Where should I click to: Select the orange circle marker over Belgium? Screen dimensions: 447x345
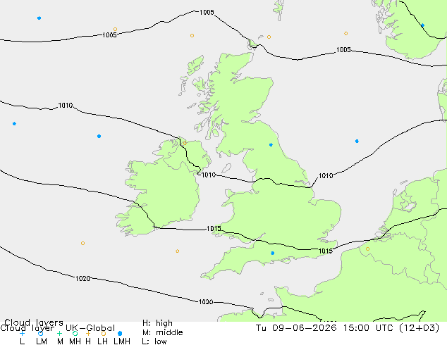tap(367, 249)
